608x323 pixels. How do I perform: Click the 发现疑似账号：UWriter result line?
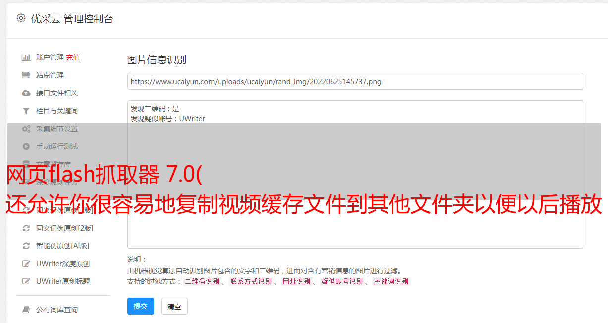click(x=167, y=119)
